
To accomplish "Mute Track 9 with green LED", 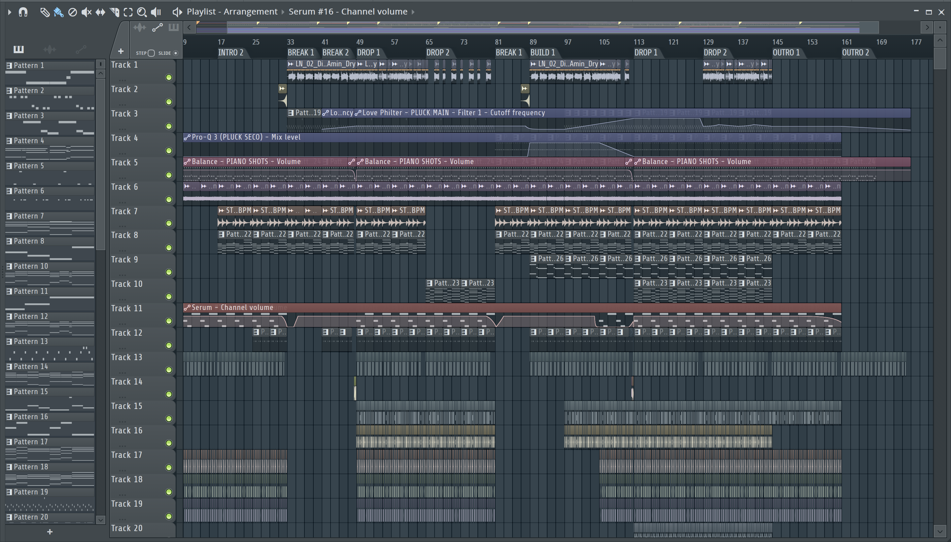I will coord(169,272).
